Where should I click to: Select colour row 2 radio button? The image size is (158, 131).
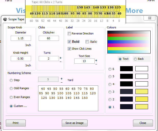[x=110, y=100]
